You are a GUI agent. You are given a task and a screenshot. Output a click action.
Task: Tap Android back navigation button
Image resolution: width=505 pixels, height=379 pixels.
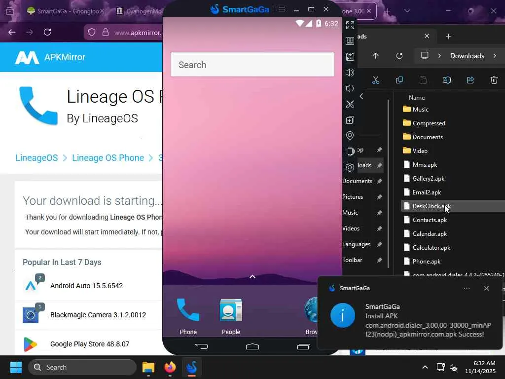201,346
